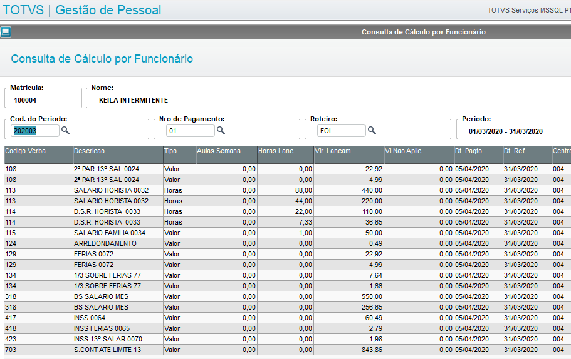Click the Roteiro field FOL

(x=341, y=131)
